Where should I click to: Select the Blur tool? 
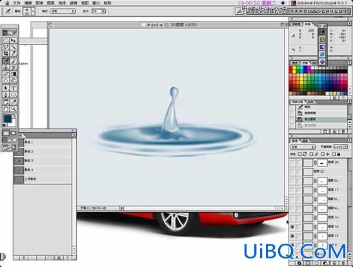coord(6,81)
